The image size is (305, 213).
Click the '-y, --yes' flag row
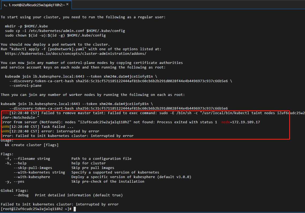75,182
